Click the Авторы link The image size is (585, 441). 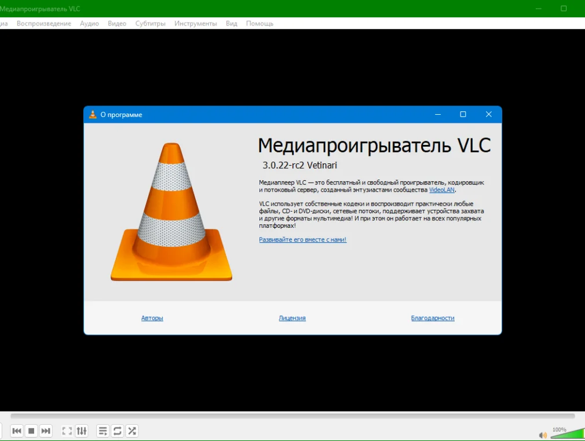152,318
